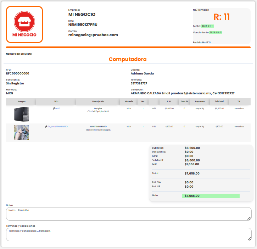
Task: Select the Dell Optiplex computer thumbnail
Action: coord(22,114)
